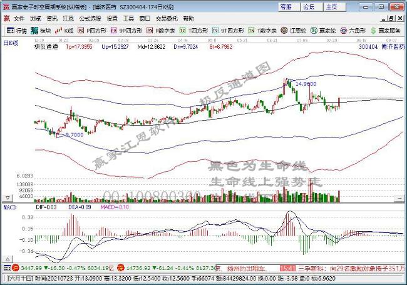
Task: Open the 交易委托 menu
Action: [x=167, y=18]
